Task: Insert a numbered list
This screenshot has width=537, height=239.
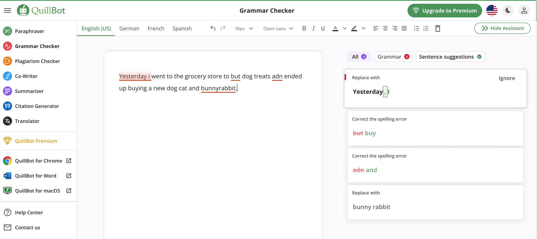Action: pos(426,28)
